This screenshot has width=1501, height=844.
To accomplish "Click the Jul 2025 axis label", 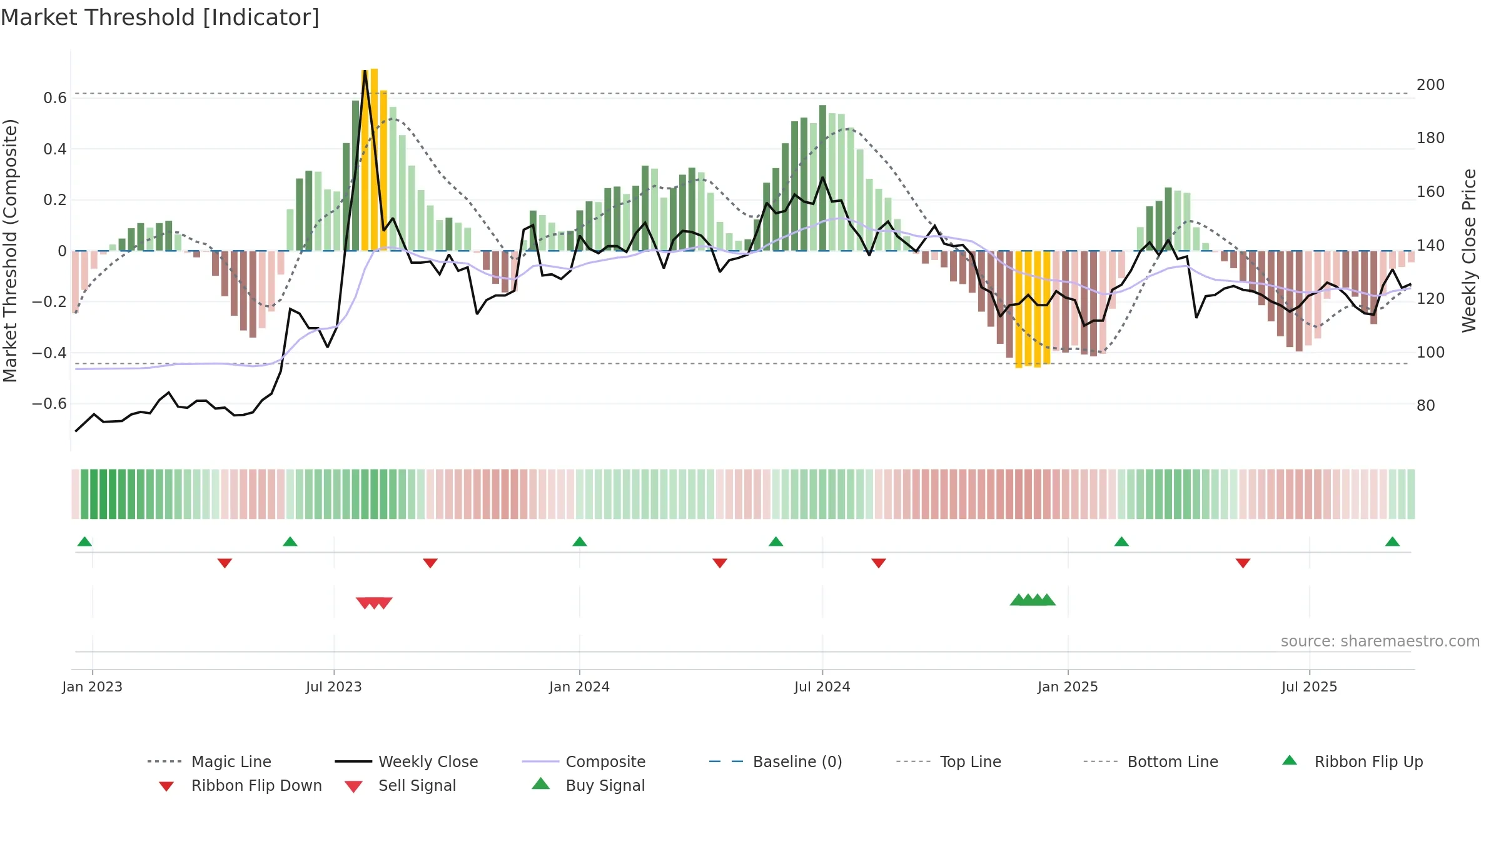I will pos(1309,686).
